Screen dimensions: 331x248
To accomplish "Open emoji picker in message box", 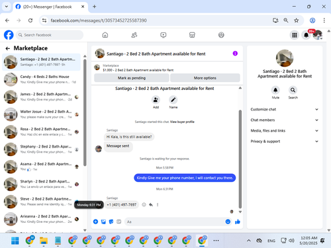I will pyautogui.click(x=228, y=222).
